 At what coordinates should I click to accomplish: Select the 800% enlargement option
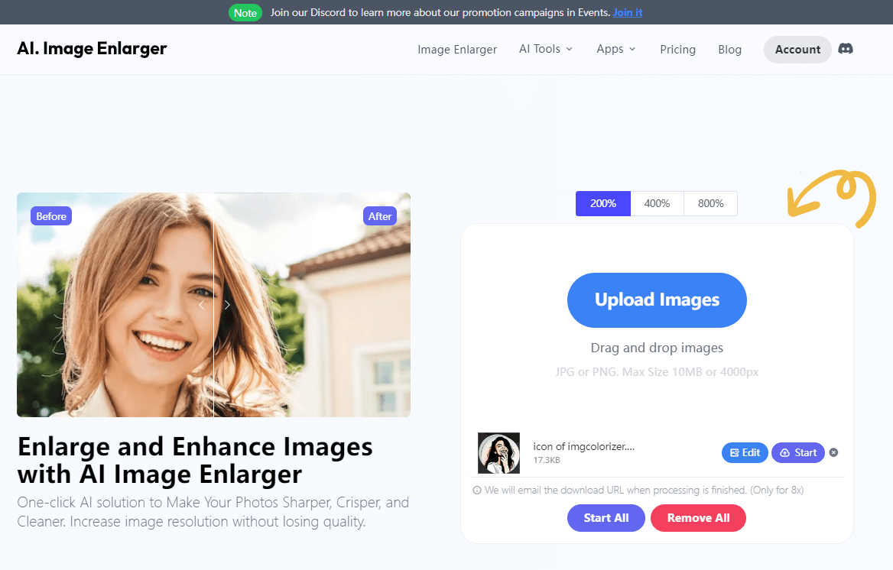[710, 203]
